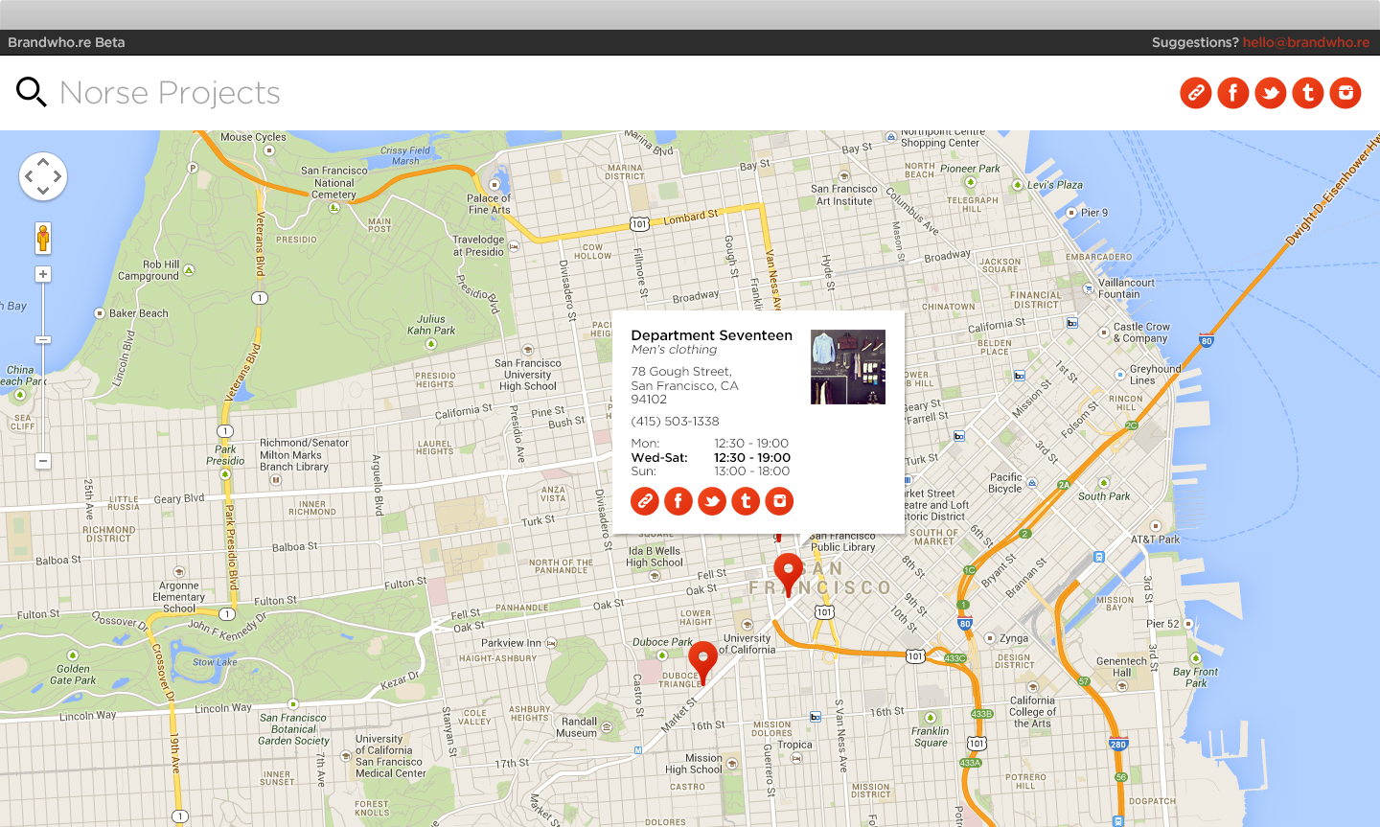Click the Greyhound Lines bus icon
The image size is (1380, 827).
[1118, 375]
